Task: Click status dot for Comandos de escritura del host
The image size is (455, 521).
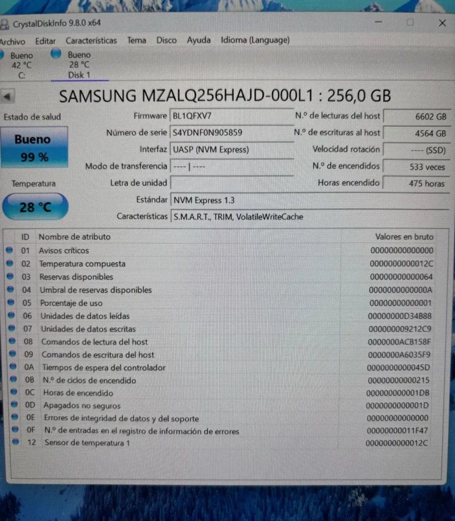Action: point(13,354)
